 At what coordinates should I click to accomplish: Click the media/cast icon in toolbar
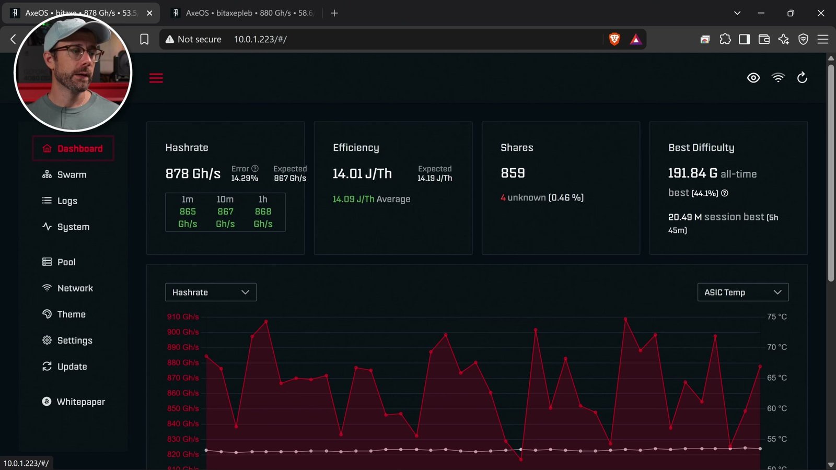point(705,39)
